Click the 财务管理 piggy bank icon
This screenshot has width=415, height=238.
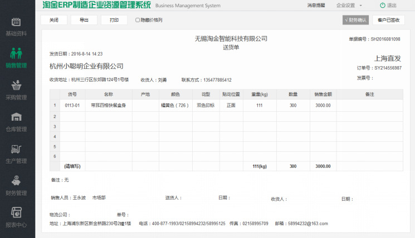click(16, 181)
